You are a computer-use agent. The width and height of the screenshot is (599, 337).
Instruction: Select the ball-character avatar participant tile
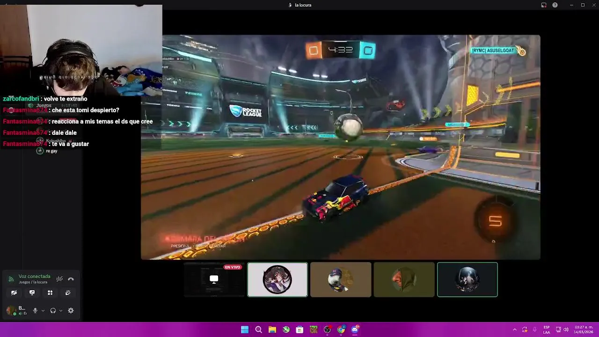click(x=341, y=279)
